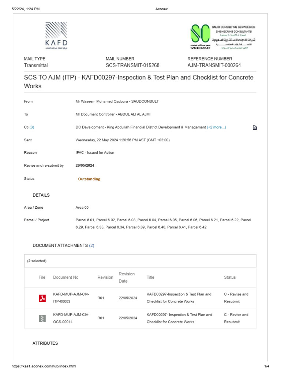
Task: Click 22/05/2024 date in OCS-00014 row
Action: 128,318
